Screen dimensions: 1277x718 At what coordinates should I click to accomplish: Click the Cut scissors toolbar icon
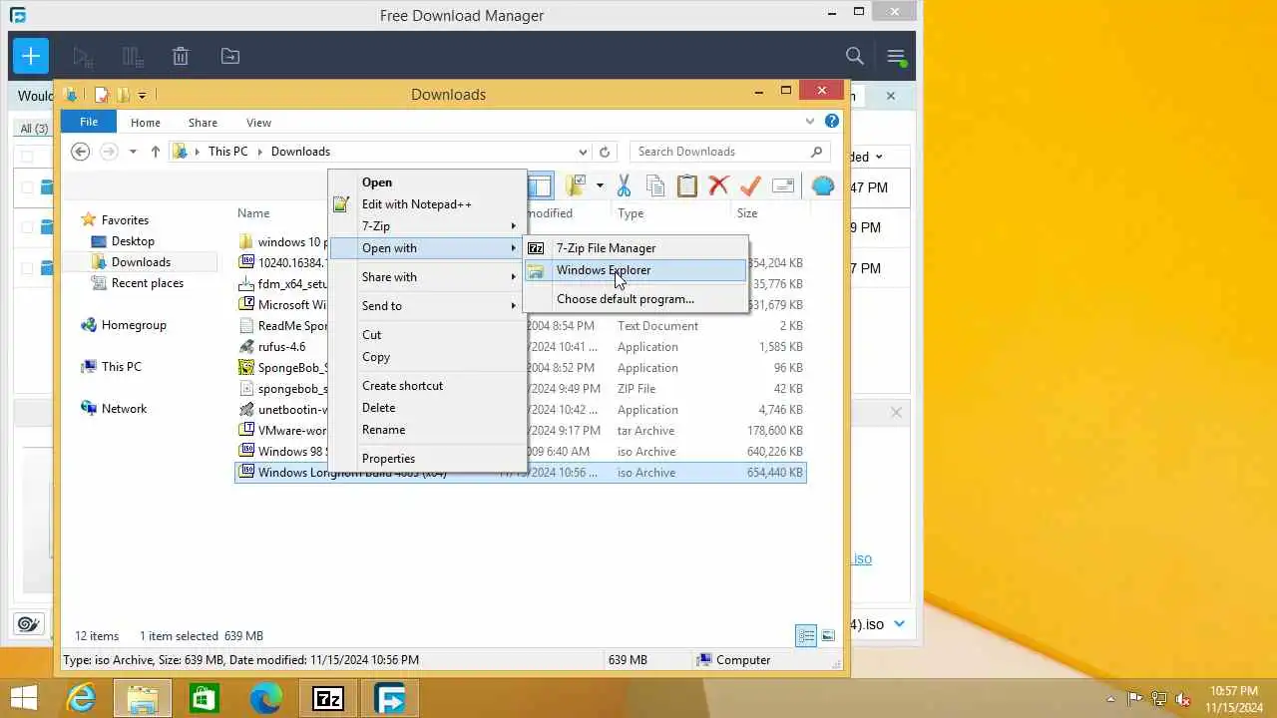click(x=624, y=185)
